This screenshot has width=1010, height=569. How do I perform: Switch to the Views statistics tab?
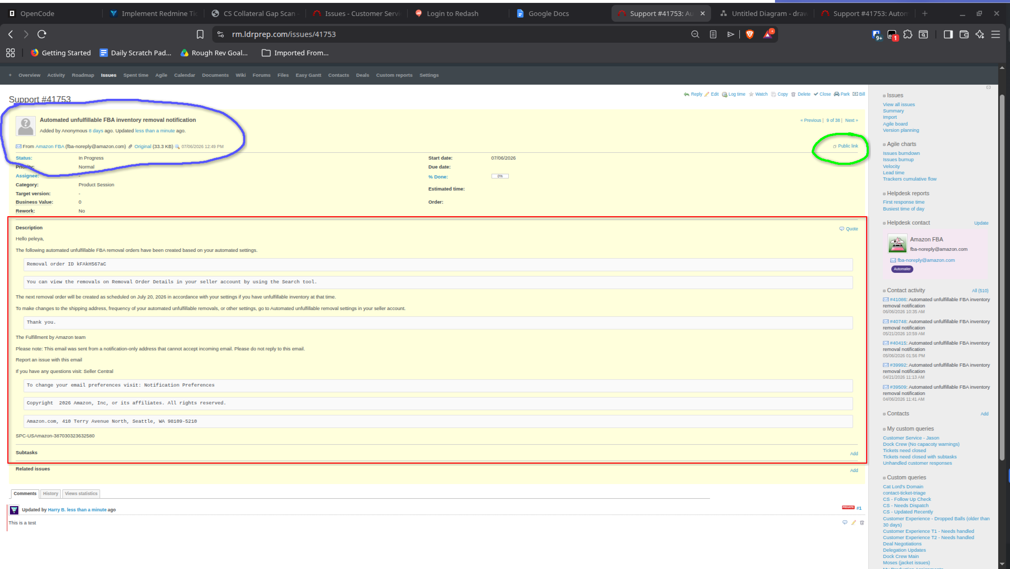click(x=81, y=493)
